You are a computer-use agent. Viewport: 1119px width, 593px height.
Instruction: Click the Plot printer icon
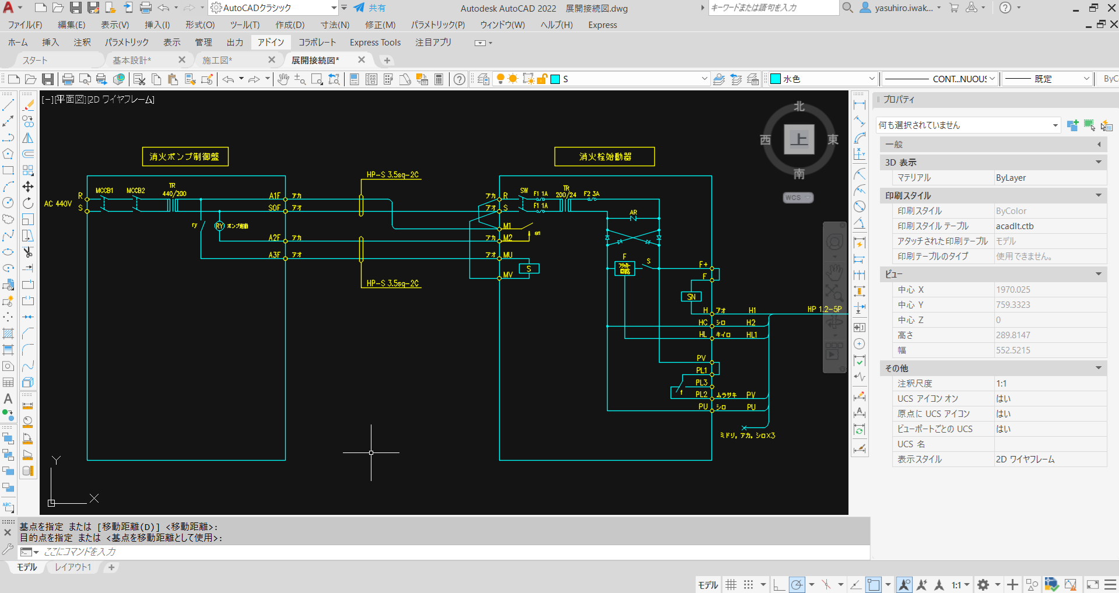pyautogui.click(x=68, y=79)
